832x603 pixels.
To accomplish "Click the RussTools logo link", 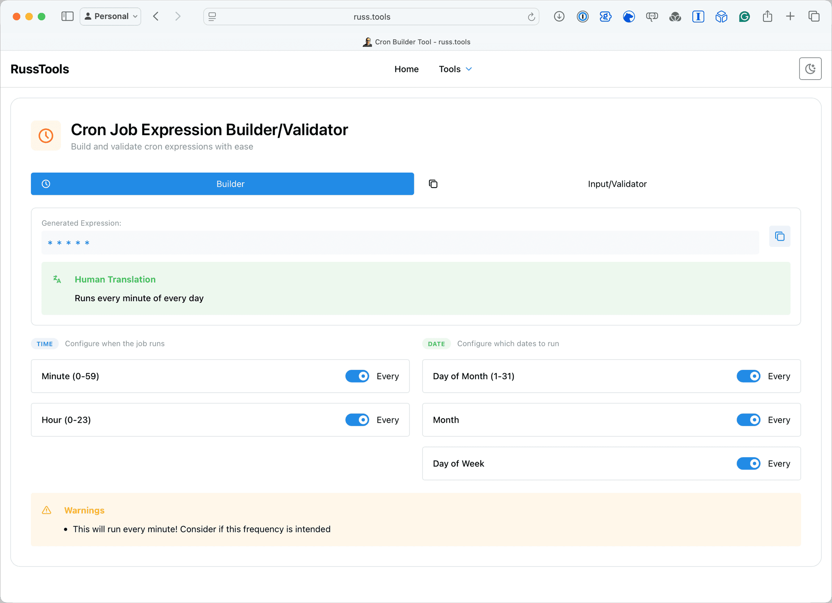I will click(x=40, y=69).
